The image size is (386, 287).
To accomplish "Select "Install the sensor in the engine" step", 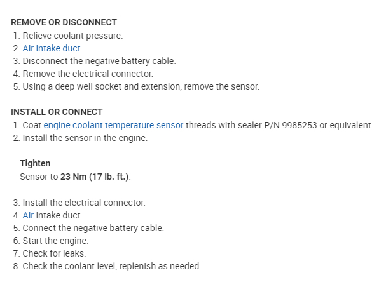I will click(85, 138).
